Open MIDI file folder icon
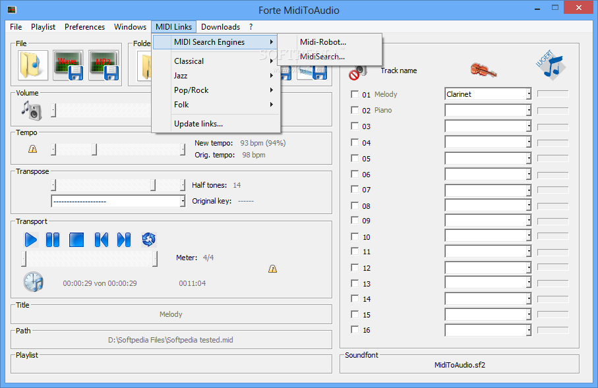Image resolution: width=598 pixels, height=388 pixels. point(33,65)
